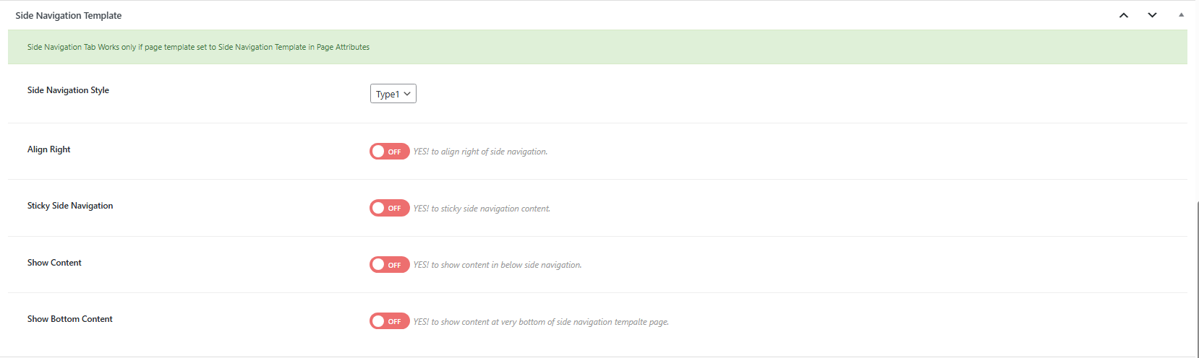Click the sticky side navigation description text
The height and width of the screenshot is (358, 1199).
482,209
